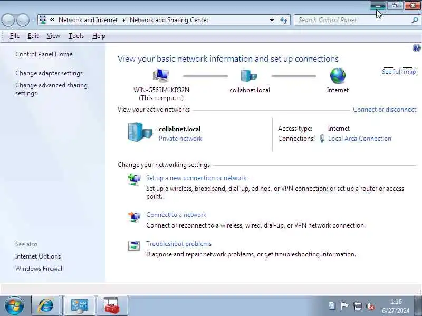This screenshot has height=316, width=422.
Task: Open the Tools menu
Action: (76, 36)
